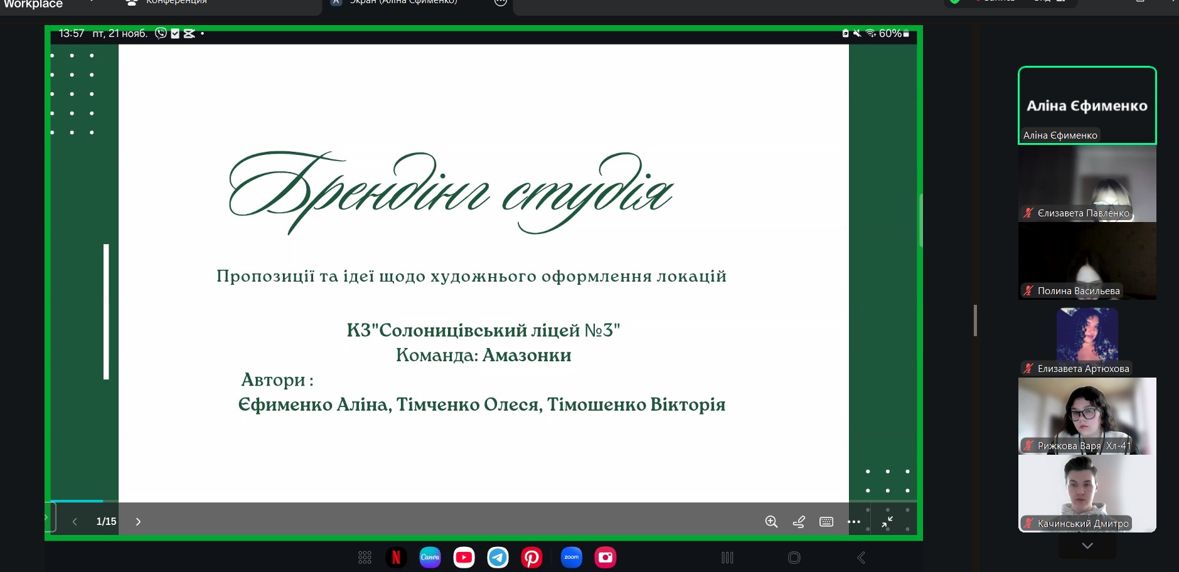The width and height of the screenshot is (1179, 572).
Task: Go to previous slide with left chevron
Action: pos(75,522)
